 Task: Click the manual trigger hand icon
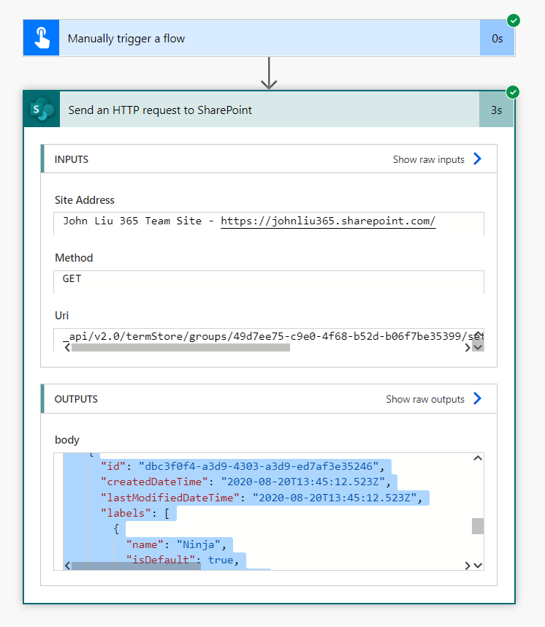coord(42,38)
